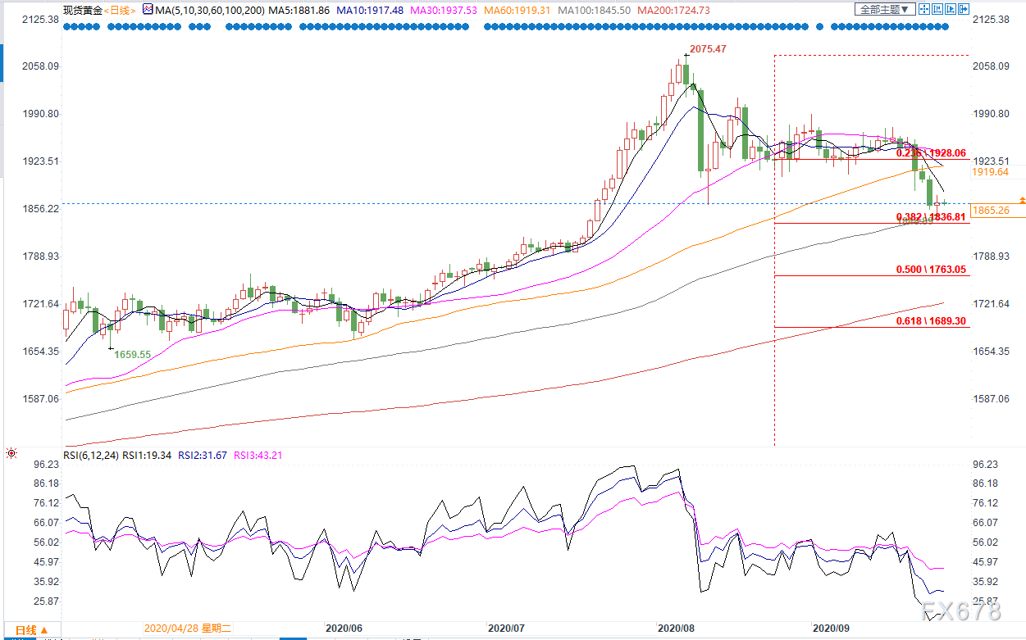
Task: Click the 2075.47 high price label
Action: [708, 49]
